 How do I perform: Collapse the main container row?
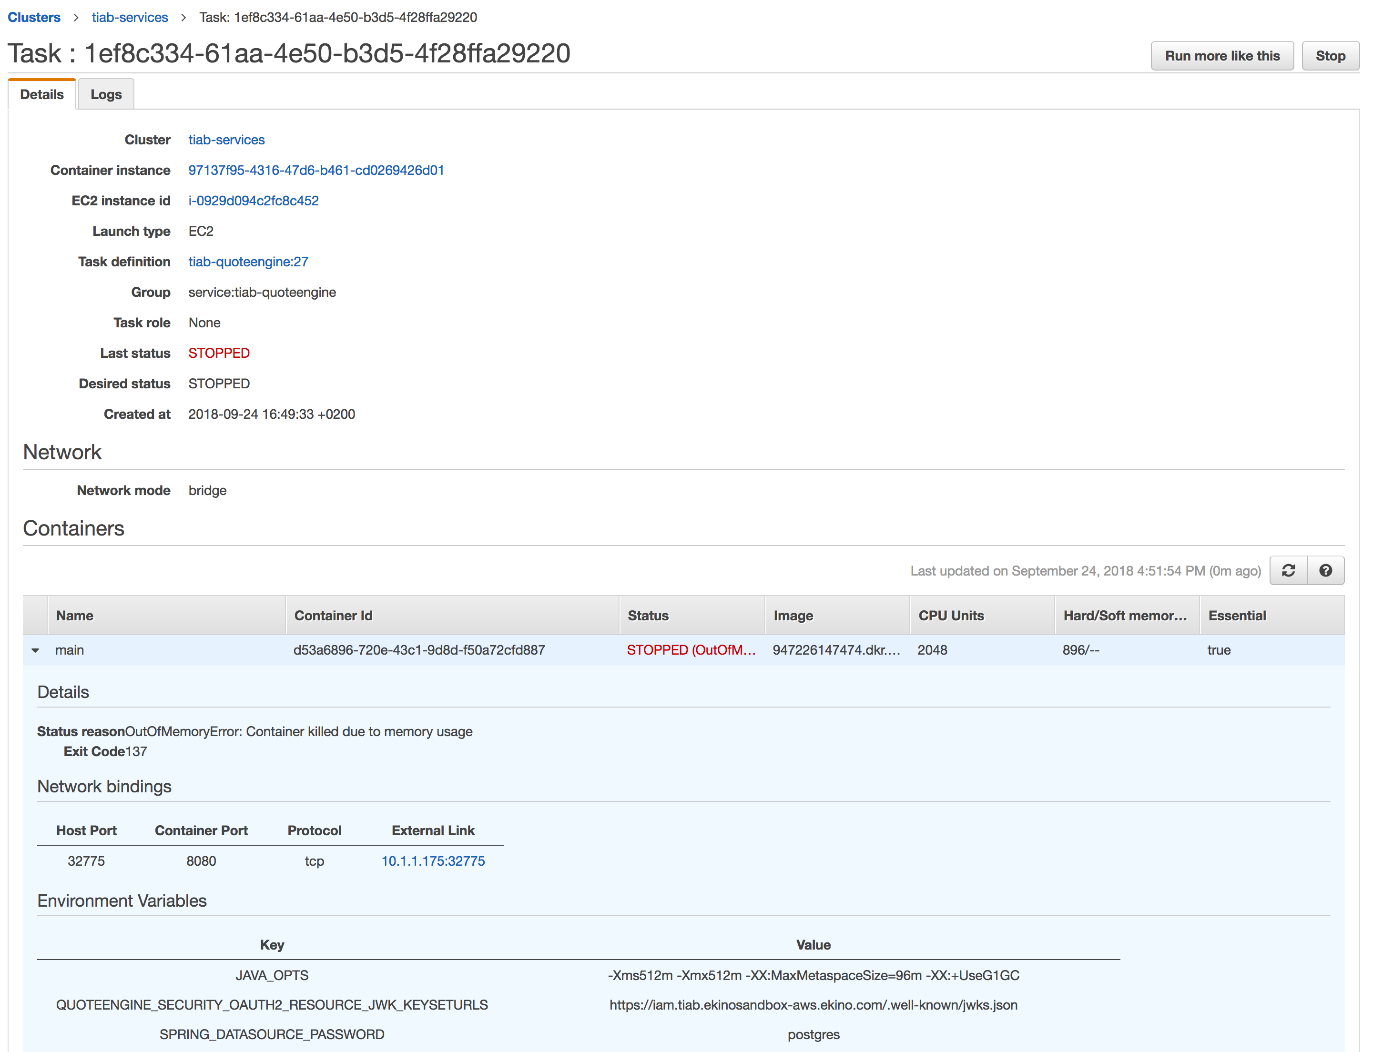(x=36, y=651)
